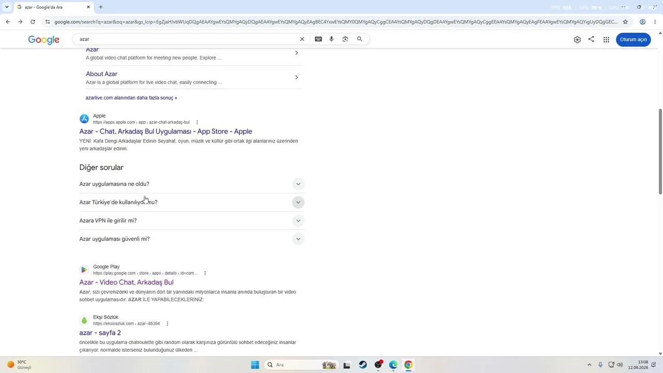Click the Chrome taskbar icon
Viewport: 663px width, 373px height.
click(408, 365)
